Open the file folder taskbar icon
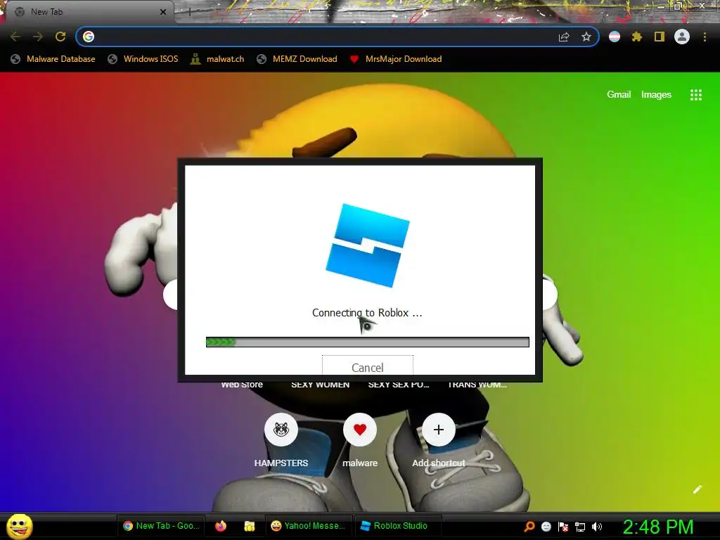Screen dimensions: 720x540 tap(250, 526)
